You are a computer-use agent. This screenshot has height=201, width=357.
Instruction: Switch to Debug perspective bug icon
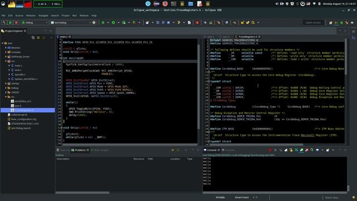[x=341, y=22]
